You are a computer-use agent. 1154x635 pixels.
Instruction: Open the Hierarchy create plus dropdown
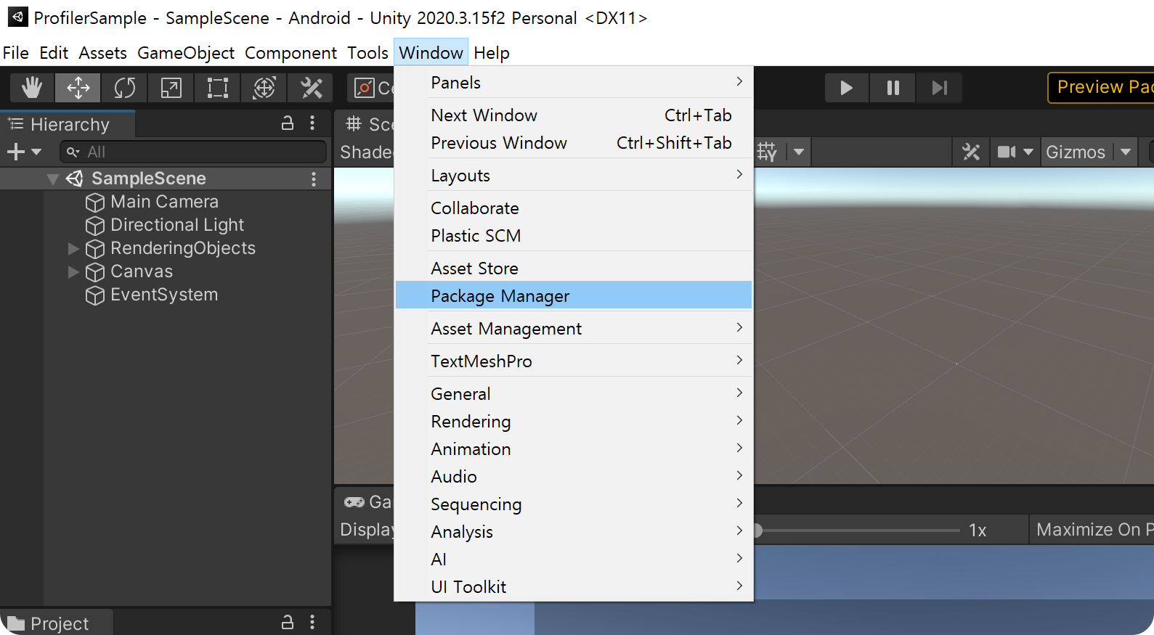click(24, 152)
